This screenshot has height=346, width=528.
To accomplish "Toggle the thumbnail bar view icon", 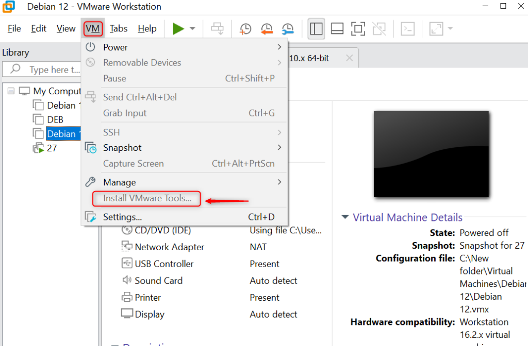I will point(337,29).
